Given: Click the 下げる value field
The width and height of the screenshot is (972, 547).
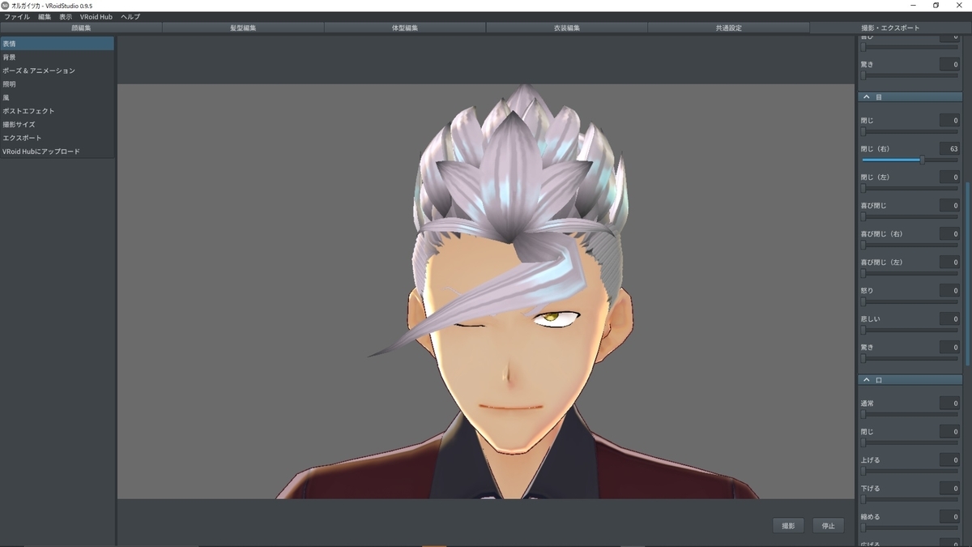Looking at the screenshot, I should click(x=950, y=489).
